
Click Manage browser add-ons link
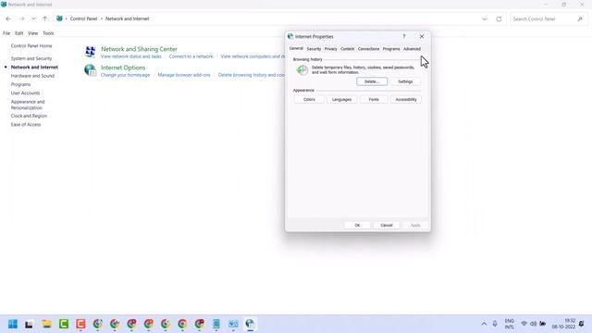tap(184, 75)
